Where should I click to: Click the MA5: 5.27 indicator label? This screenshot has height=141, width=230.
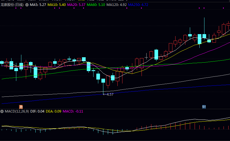[38, 5]
